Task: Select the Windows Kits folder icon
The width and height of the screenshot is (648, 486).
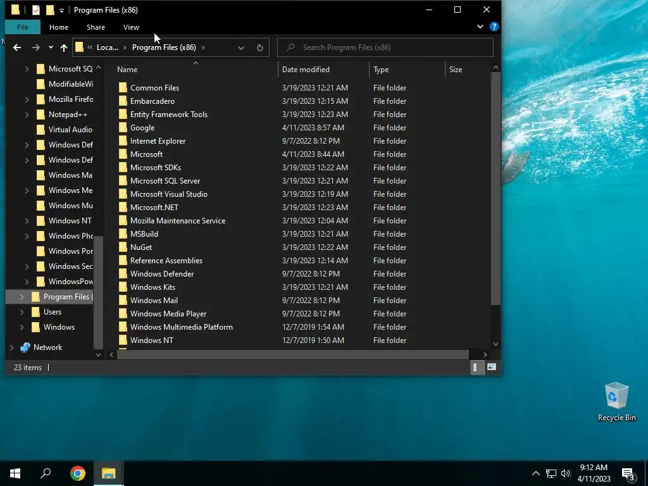Action: [123, 287]
